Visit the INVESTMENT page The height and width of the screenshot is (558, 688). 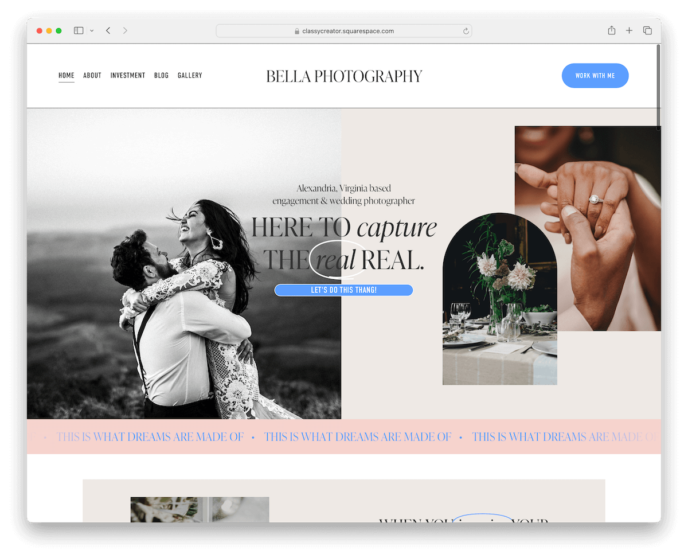128,75
